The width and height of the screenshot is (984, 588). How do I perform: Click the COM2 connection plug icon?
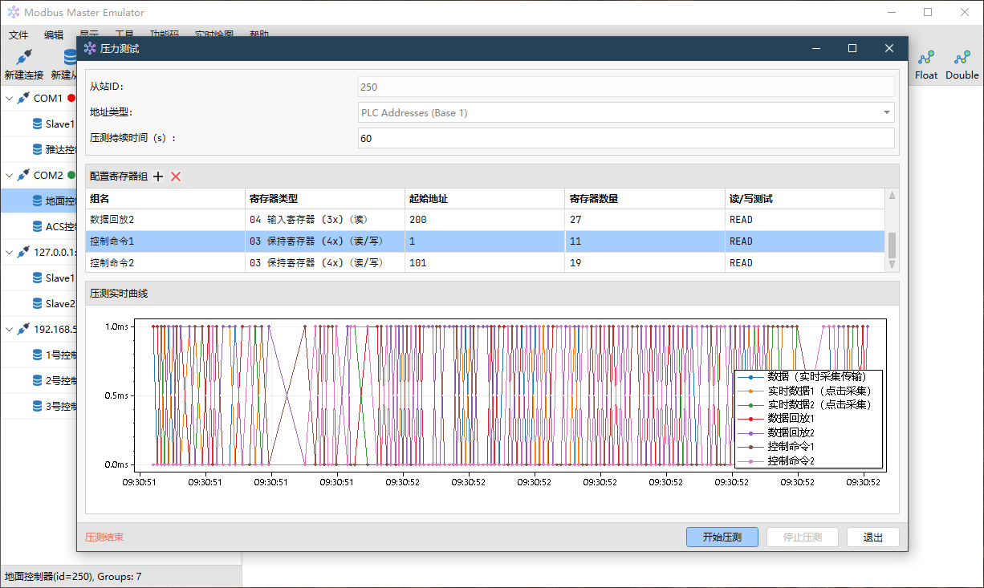click(x=23, y=175)
